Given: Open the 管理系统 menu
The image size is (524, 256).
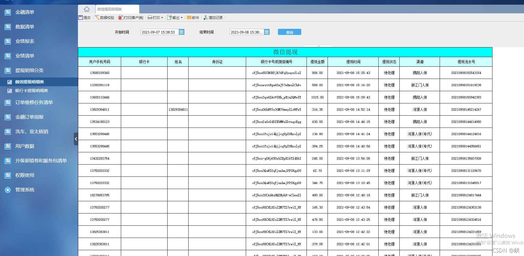Looking at the screenshot, I should [x=25, y=190].
